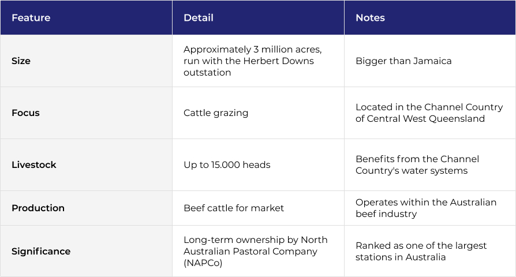Click the 'Beef cattle for market' cell
Screen dimensions: 516x277
tap(259, 208)
